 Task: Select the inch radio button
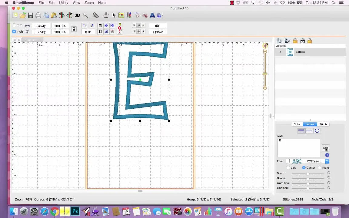point(14,31)
